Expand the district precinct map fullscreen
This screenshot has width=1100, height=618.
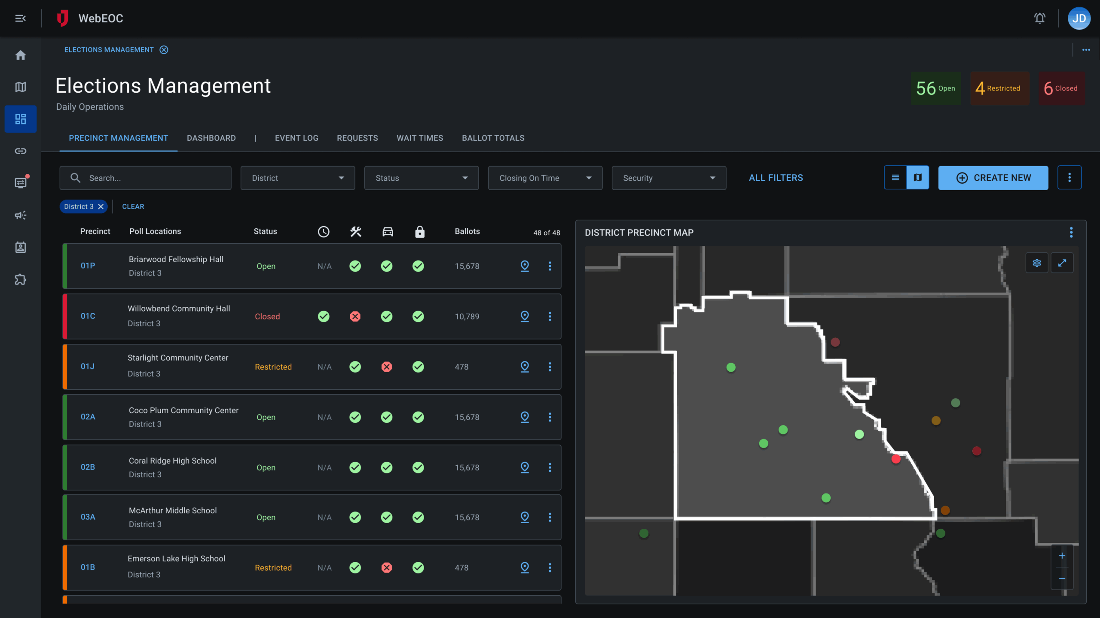tap(1062, 263)
